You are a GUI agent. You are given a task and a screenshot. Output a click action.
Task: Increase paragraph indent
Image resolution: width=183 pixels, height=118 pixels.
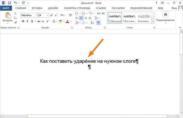[103, 14]
